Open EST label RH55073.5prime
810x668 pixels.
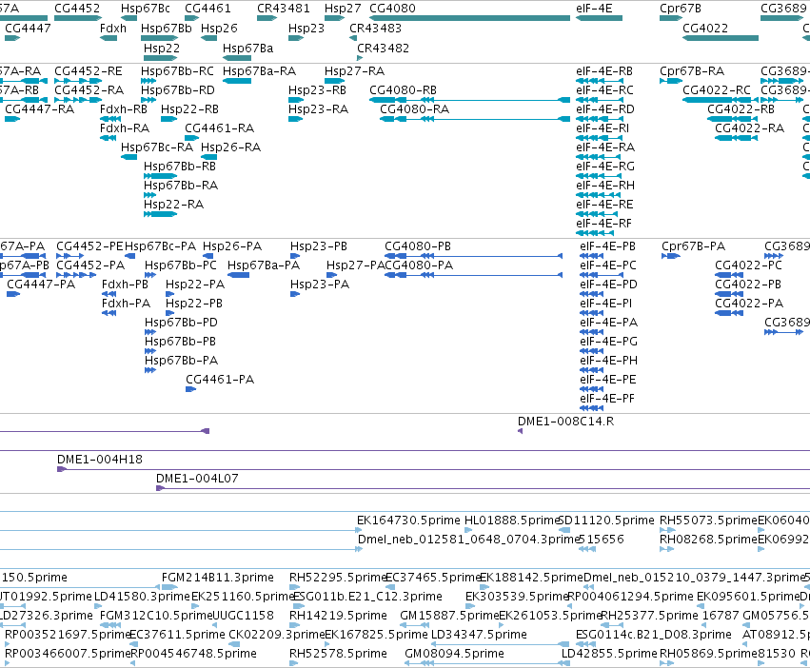click(708, 521)
